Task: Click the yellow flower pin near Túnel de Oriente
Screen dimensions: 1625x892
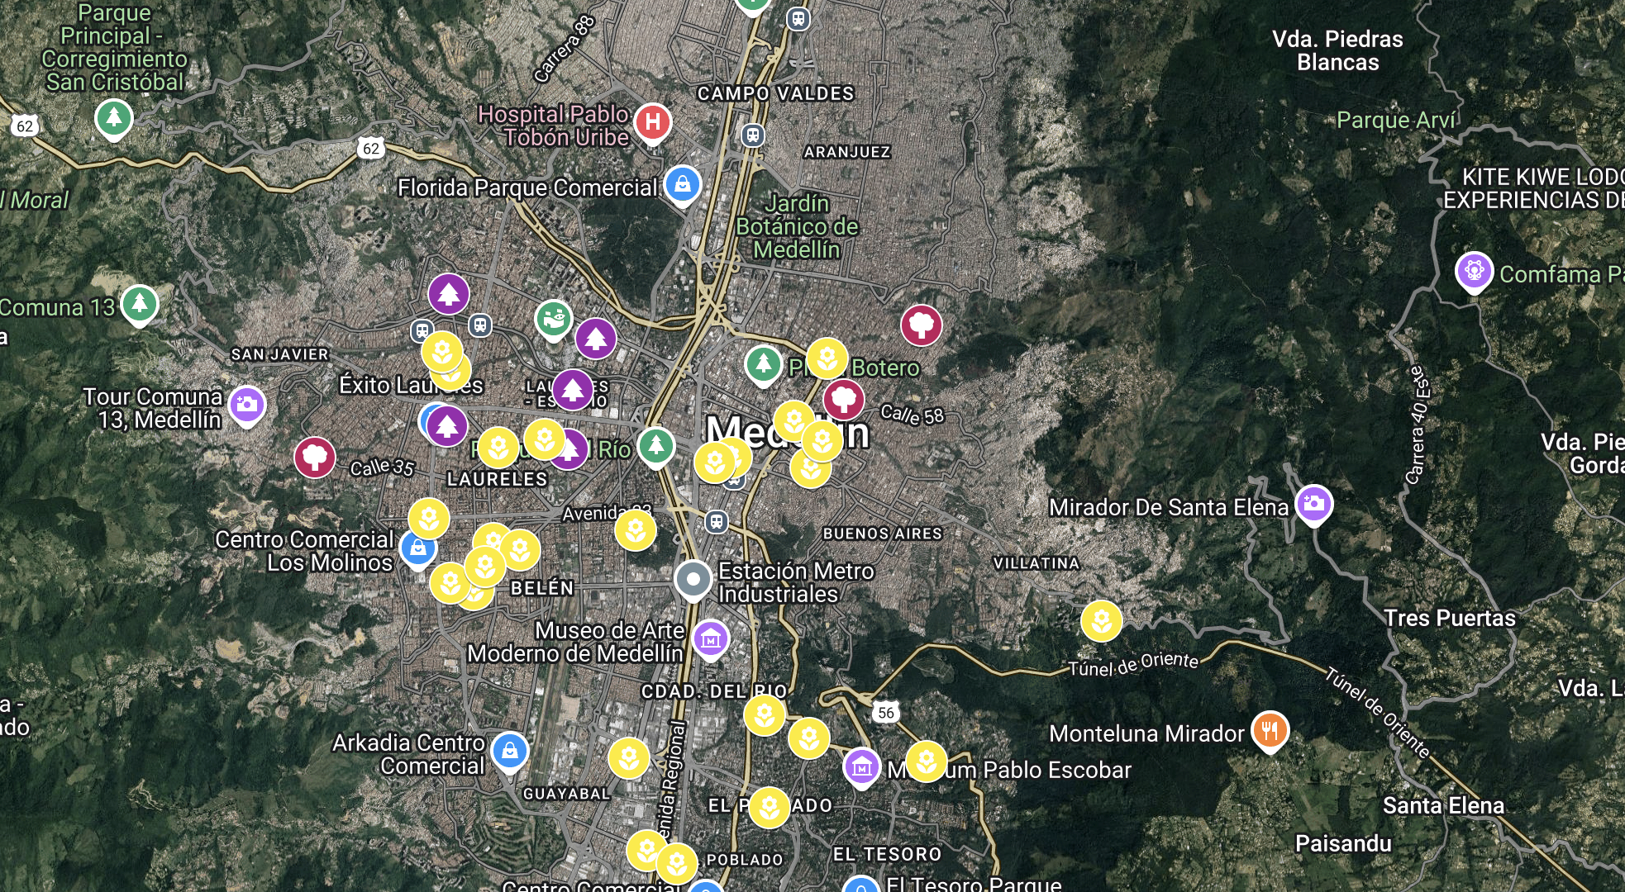Action: (x=1101, y=620)
